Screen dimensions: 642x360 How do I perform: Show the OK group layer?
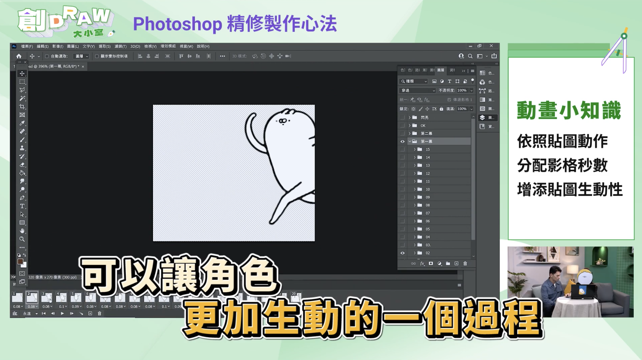point(403,125)
